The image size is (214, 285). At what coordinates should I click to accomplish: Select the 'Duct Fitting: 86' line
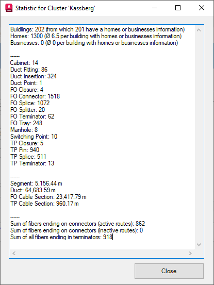tap(29, 70)
